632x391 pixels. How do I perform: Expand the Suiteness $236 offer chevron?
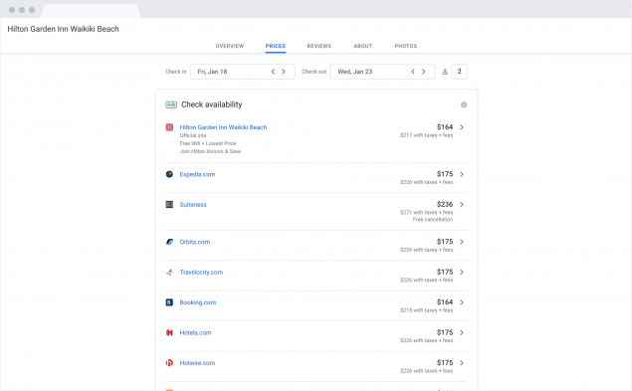462,204
